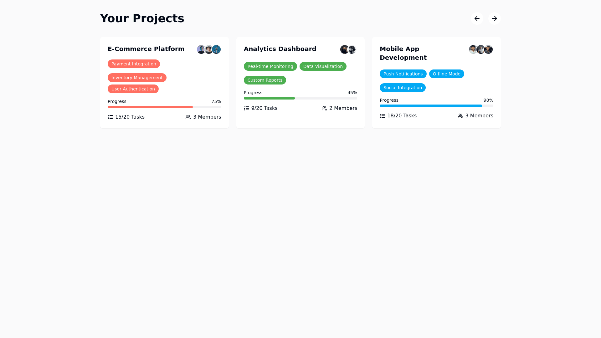Viewport: 601px width, 338px height.
Task: Select the Payment Integration tag
Action: 134,64
